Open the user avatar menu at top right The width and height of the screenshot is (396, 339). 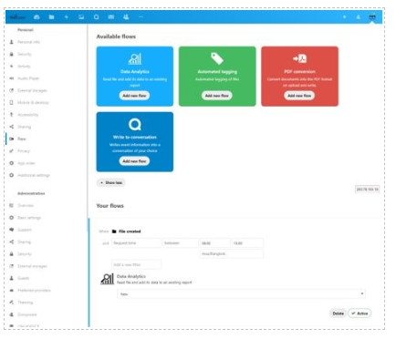[372, 17]
